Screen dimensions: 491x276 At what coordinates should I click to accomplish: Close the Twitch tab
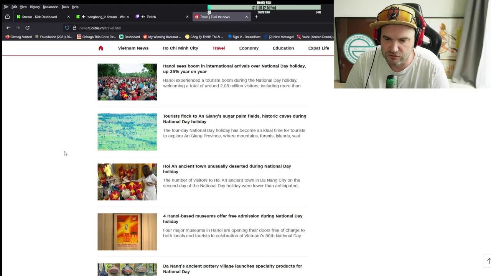click(187, 17)
